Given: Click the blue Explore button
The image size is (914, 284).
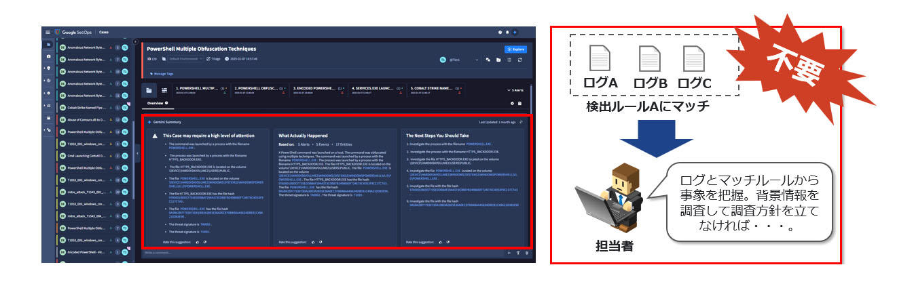Looking at the screenshot, I should point(516,49).
